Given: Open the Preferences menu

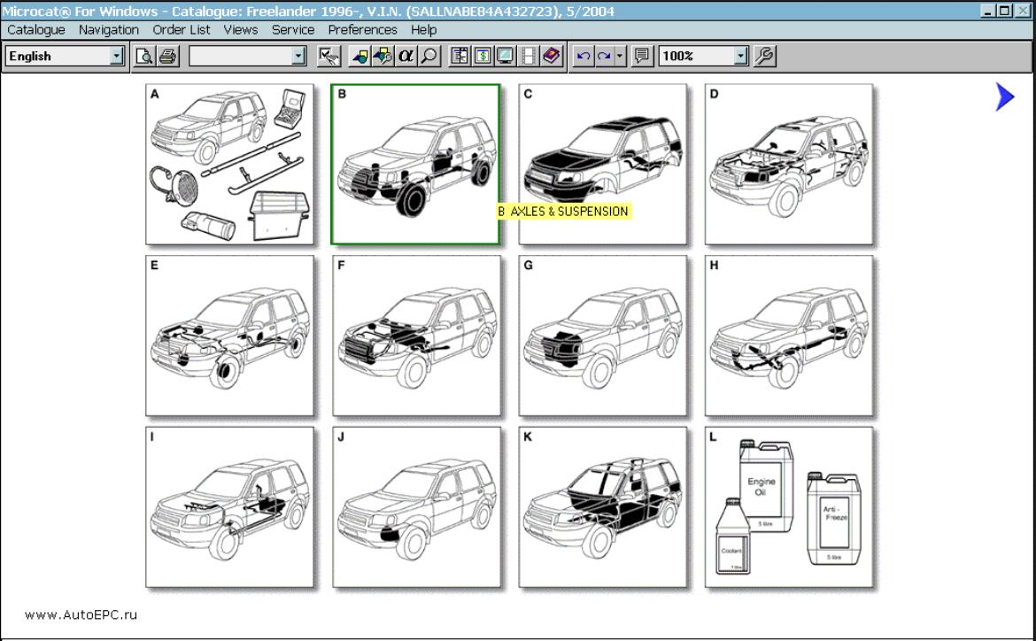Looking at the screenshot, I should click(362, 29).
